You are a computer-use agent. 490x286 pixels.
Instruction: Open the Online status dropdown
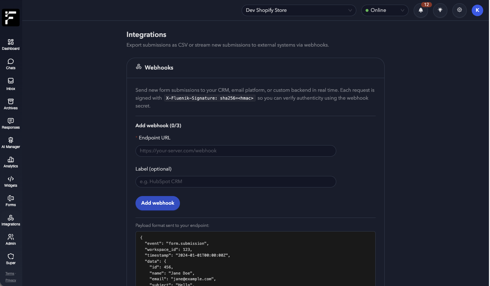(385, 10)
